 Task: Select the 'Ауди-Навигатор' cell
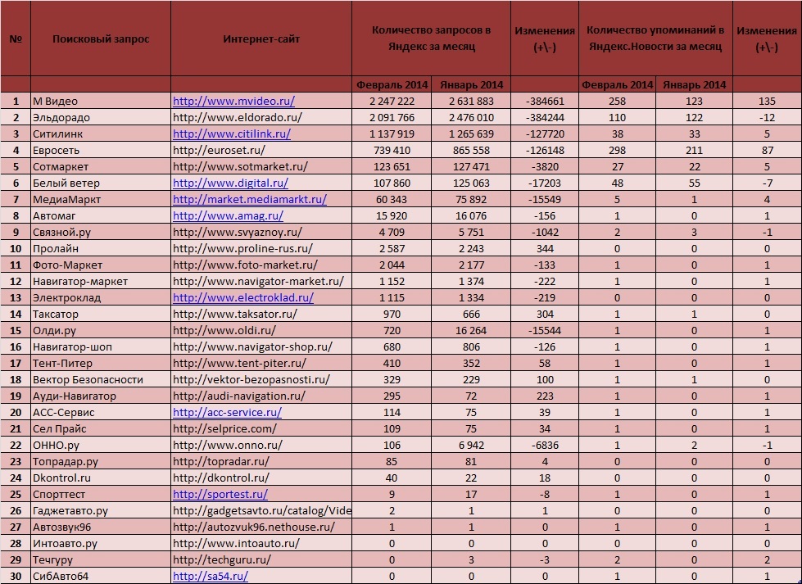(101, 396)
